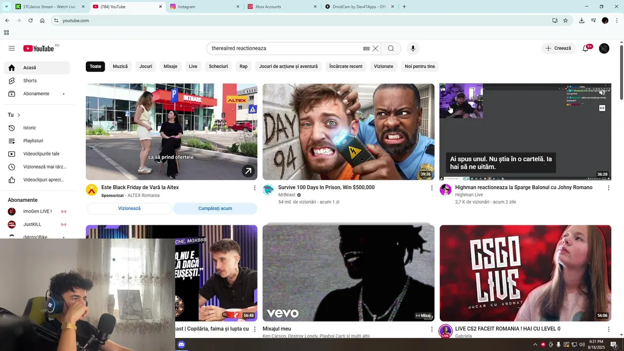This screenshot has height=351, width=624.
Task: Open YouTube notifications bell
Action: [x=585, y=48]
